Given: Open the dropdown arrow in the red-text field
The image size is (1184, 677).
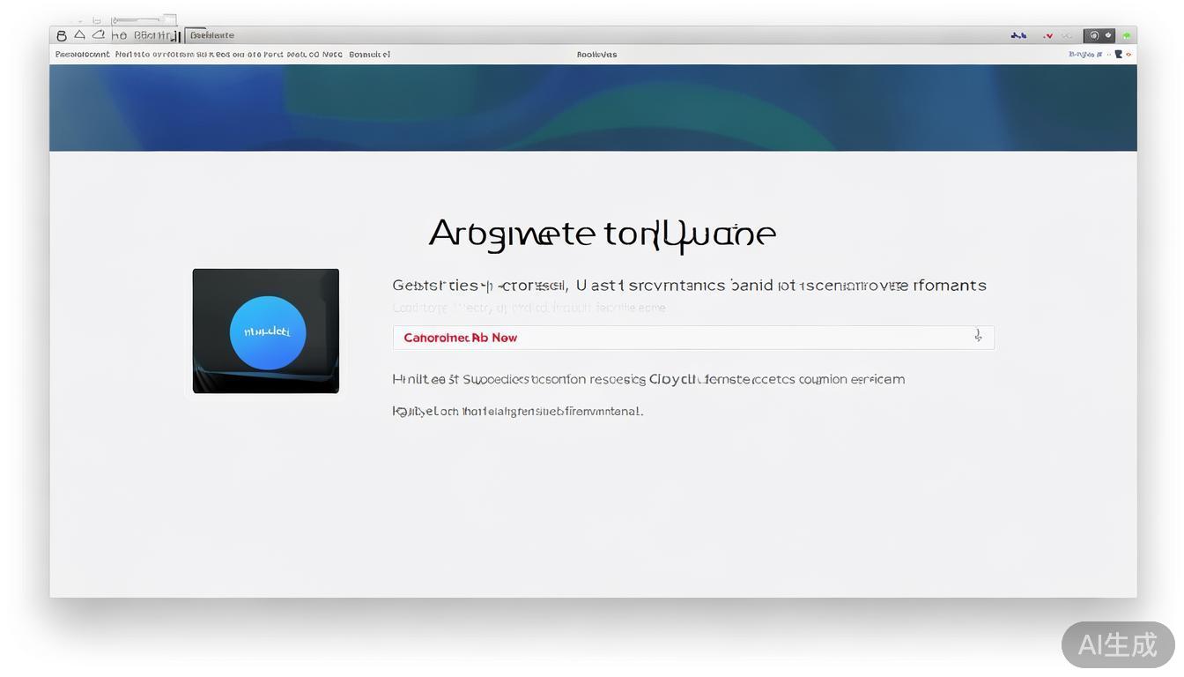Looking at the screenshot, I should [978, 337].
